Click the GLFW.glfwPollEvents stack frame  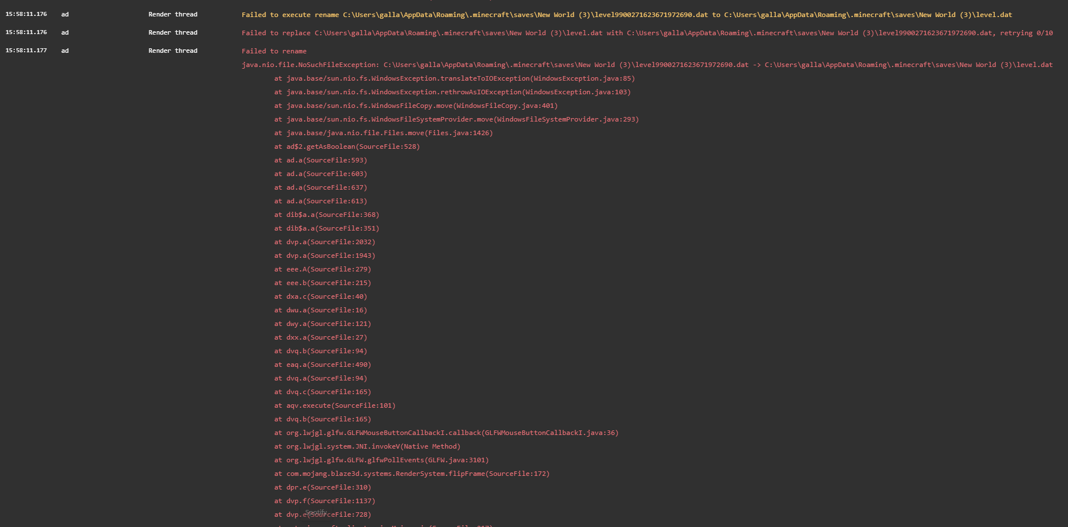coord(381,460)
